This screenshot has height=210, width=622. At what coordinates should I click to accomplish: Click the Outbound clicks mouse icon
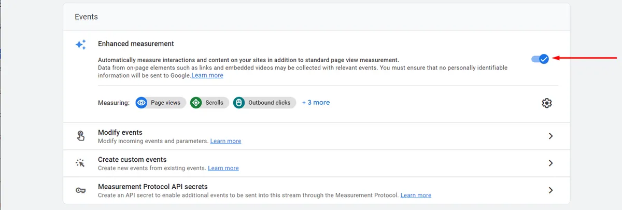coord(239,103)
